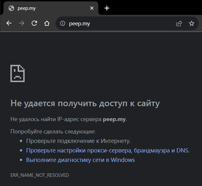Select the ERR_NAME_NOT_RESOLVED error code

point(39,175)
